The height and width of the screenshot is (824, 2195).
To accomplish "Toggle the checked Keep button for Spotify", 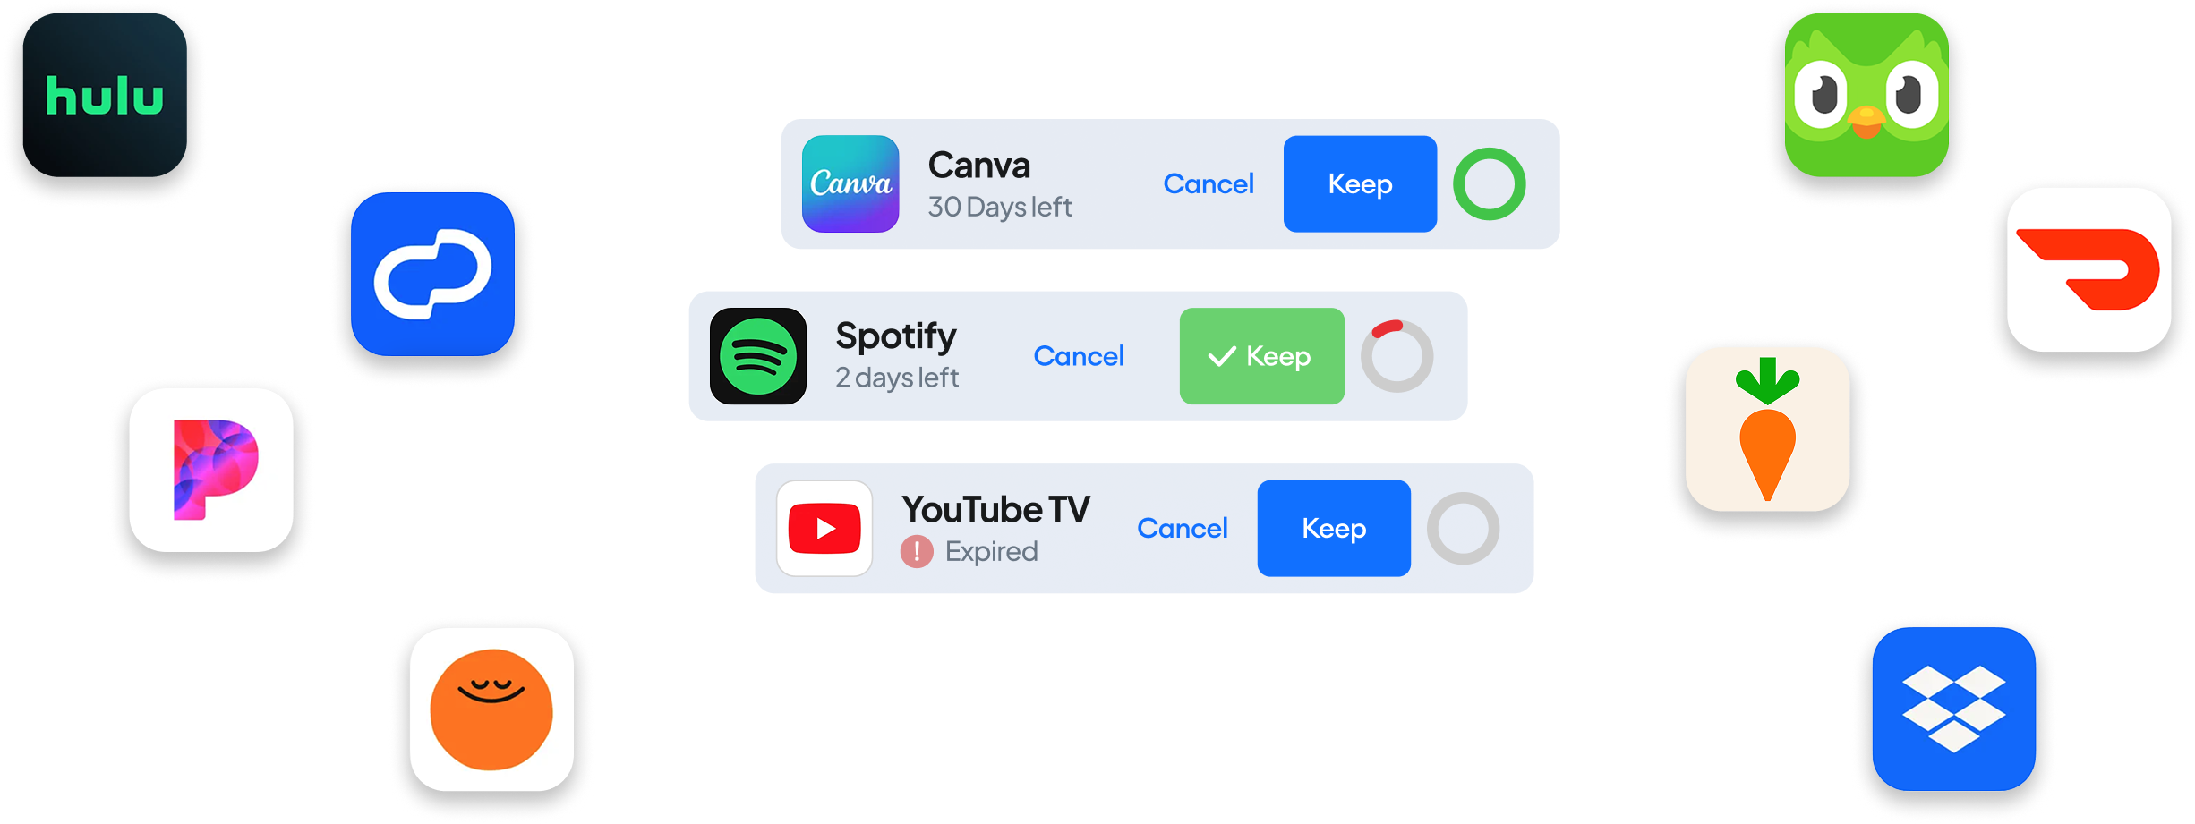I will 1261,356.
